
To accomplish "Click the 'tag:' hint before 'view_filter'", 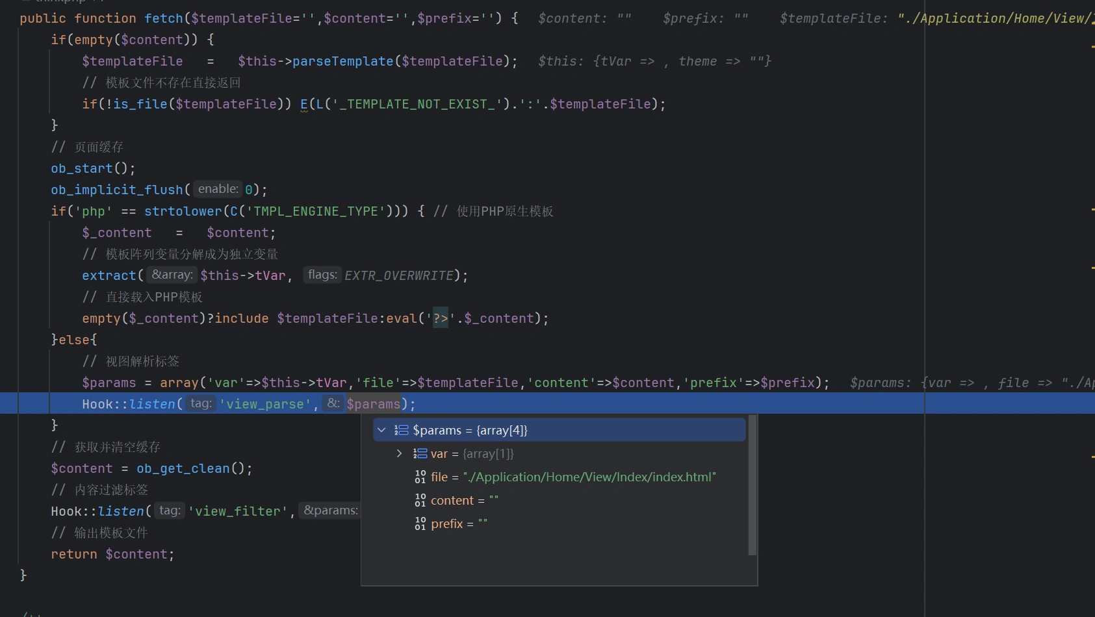I will [x=170, y=510].
